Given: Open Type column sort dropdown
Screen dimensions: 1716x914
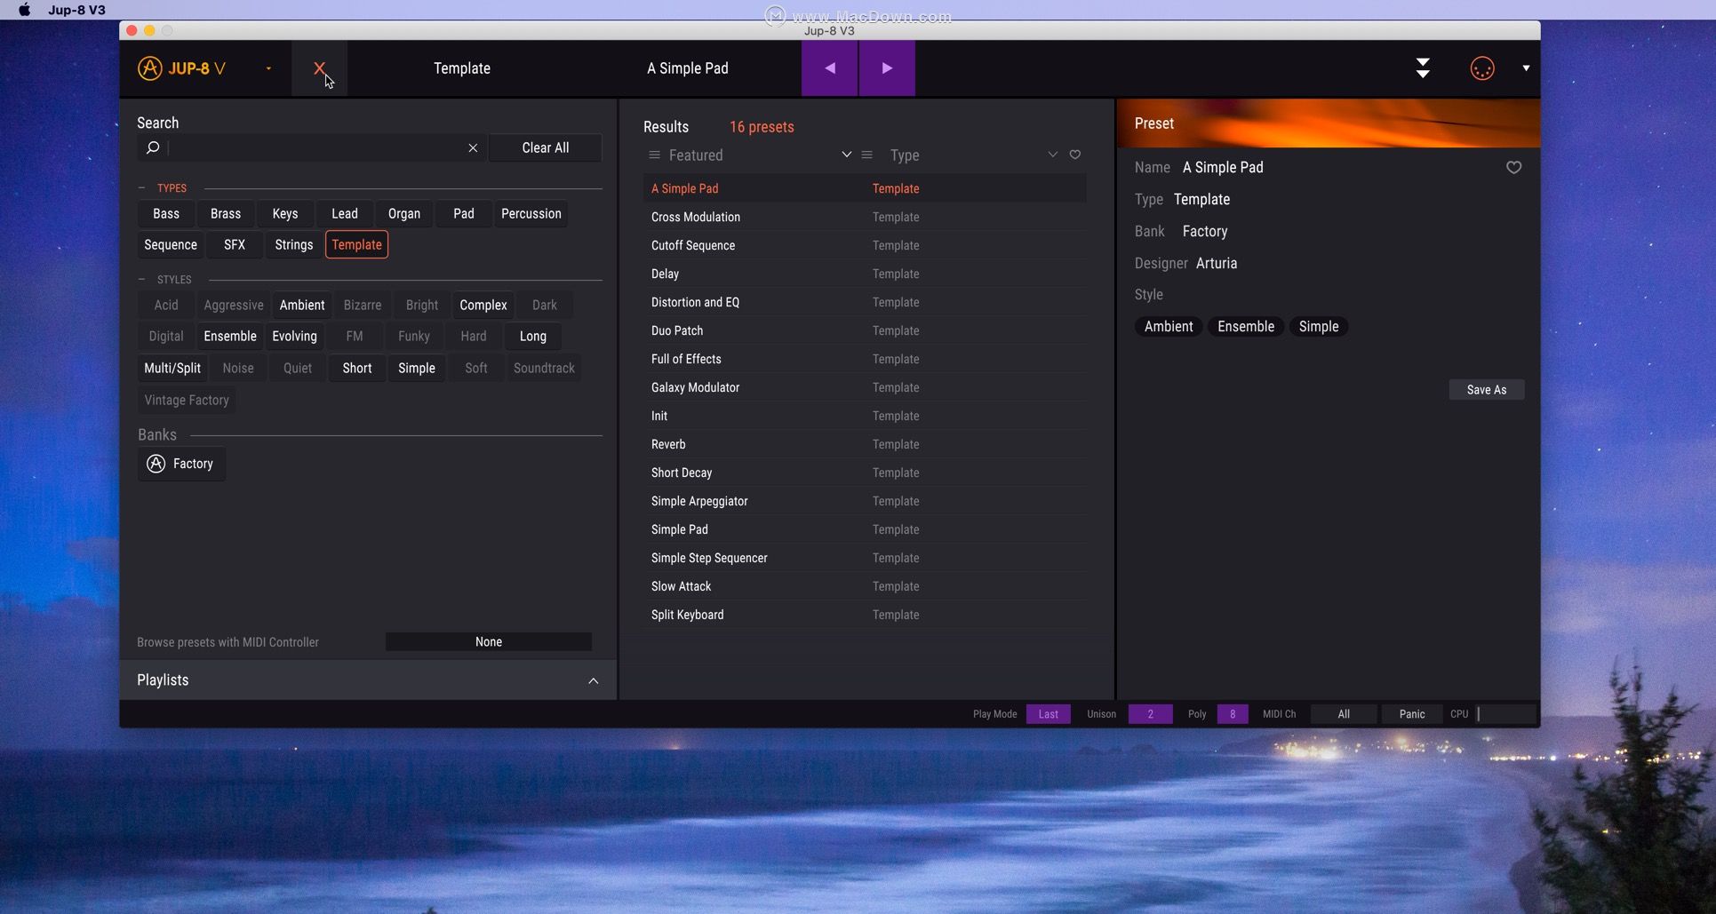Looking at the screenshot, I should [x=1052, y=155].
